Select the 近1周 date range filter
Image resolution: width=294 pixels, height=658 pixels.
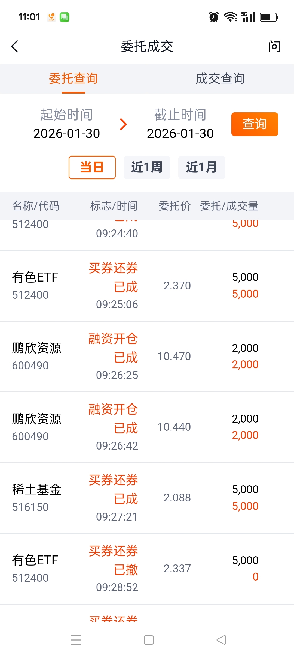click(147, 167)
